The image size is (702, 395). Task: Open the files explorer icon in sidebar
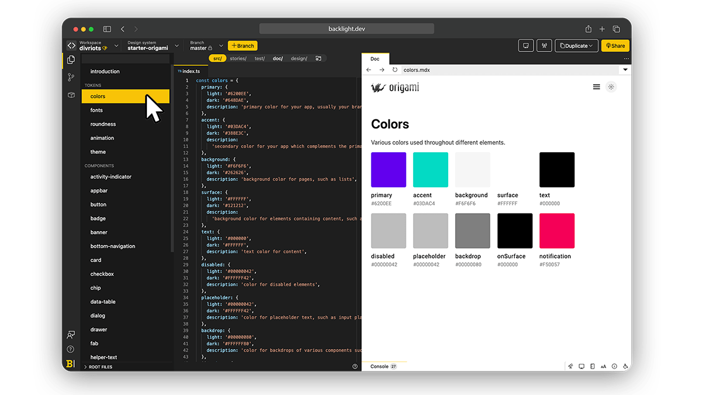coord(71,60)
